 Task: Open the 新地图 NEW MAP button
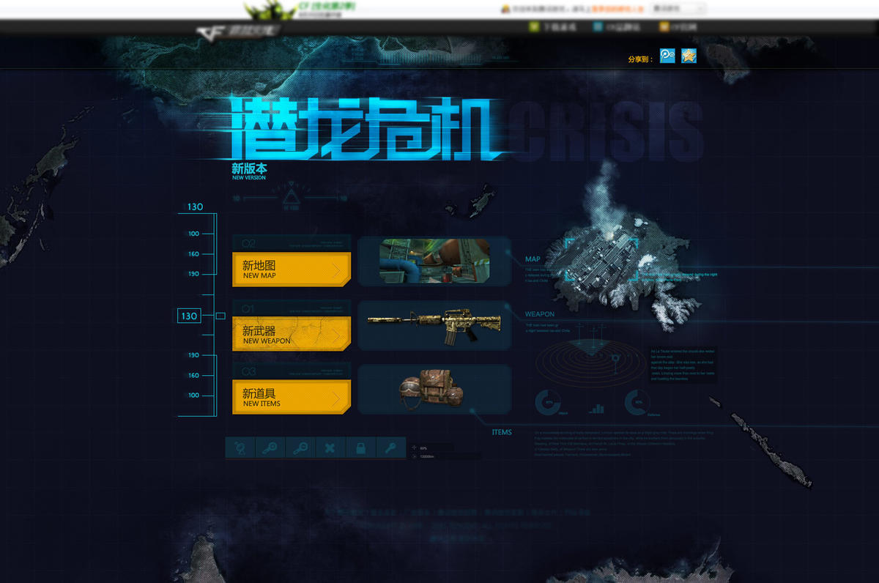coord(292,270)
